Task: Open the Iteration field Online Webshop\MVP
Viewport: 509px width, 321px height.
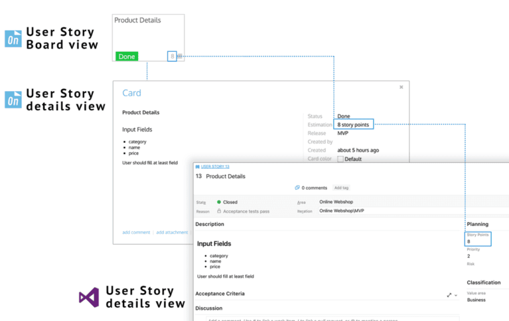Action: (x=342, y=211)
